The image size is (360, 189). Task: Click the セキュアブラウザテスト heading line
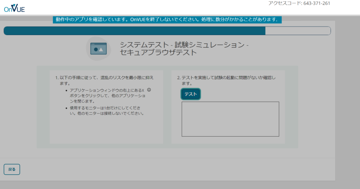click(x=158, y=53)
